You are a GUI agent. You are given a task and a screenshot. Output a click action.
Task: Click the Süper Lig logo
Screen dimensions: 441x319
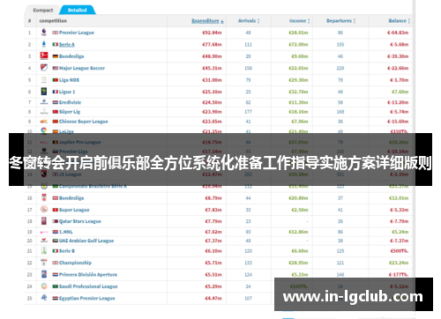tap(44, 112)
